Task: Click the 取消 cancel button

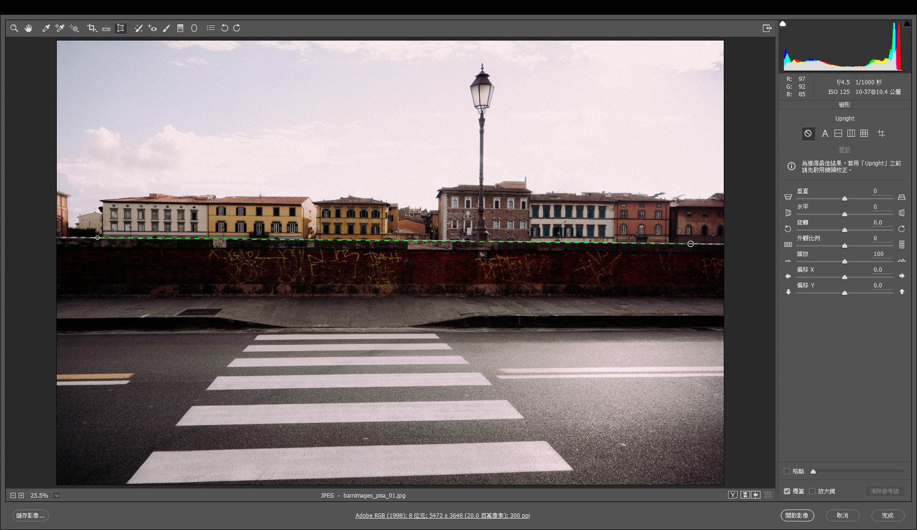Action: 842,516
